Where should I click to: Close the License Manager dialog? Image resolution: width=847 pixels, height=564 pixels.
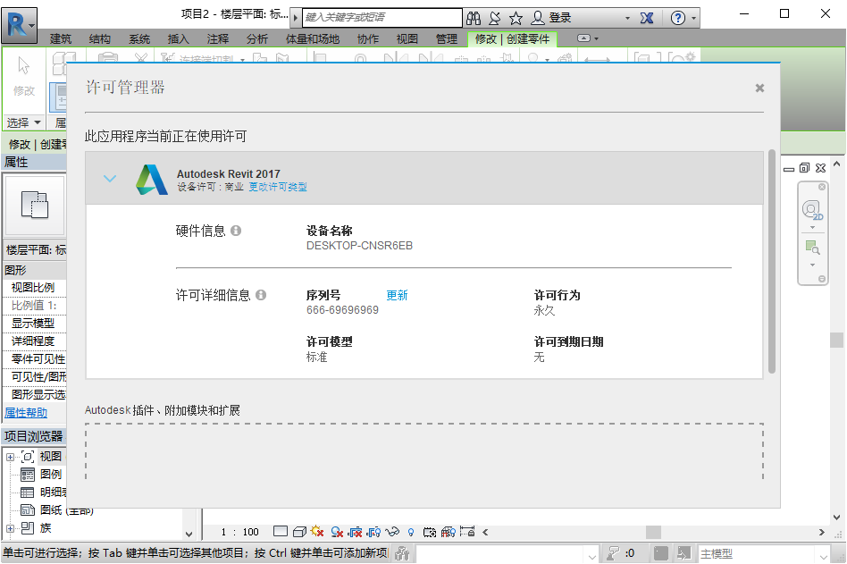click(759, 88)
